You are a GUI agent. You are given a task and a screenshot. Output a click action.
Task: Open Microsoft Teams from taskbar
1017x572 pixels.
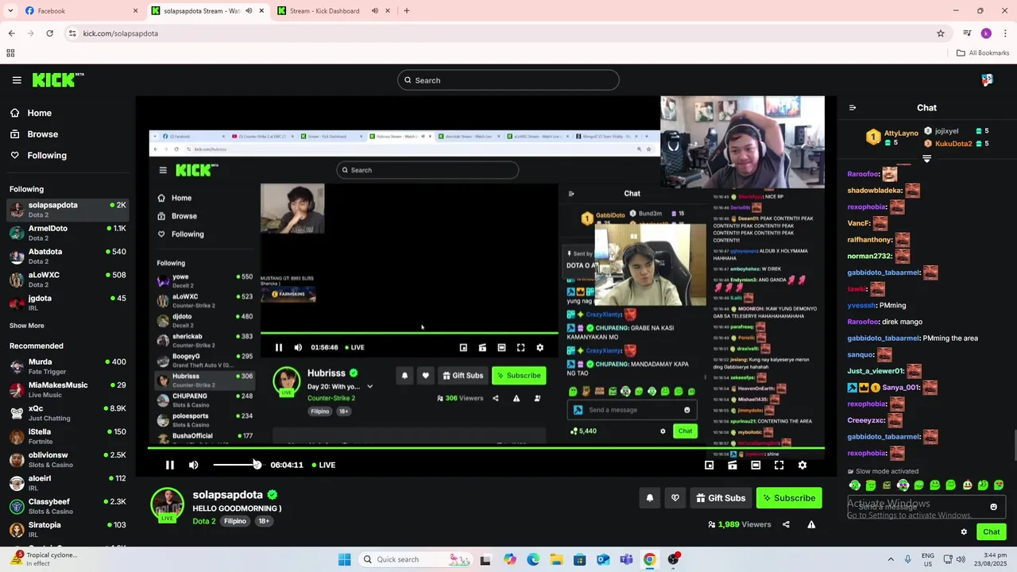tap(626, 559)
